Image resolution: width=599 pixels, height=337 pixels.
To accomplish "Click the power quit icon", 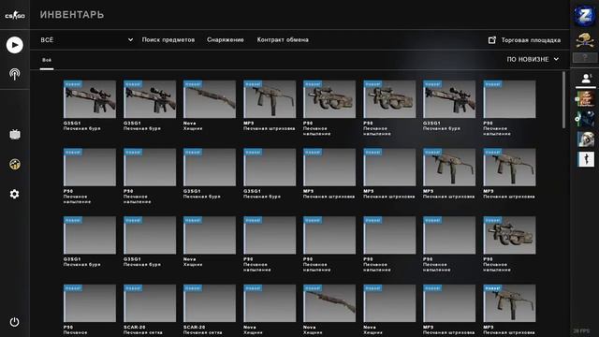I will point(15,322).
